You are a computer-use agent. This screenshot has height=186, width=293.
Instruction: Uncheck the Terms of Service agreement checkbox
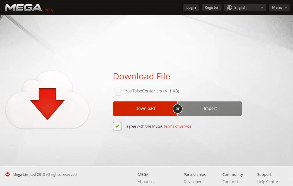pyautogui.click(x=117, y=126)
